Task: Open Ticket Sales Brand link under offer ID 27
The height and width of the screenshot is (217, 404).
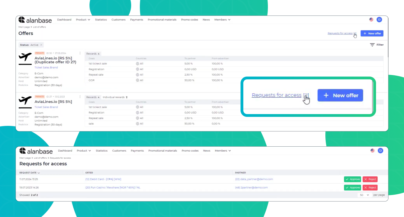Action: [x=46, y=107]
